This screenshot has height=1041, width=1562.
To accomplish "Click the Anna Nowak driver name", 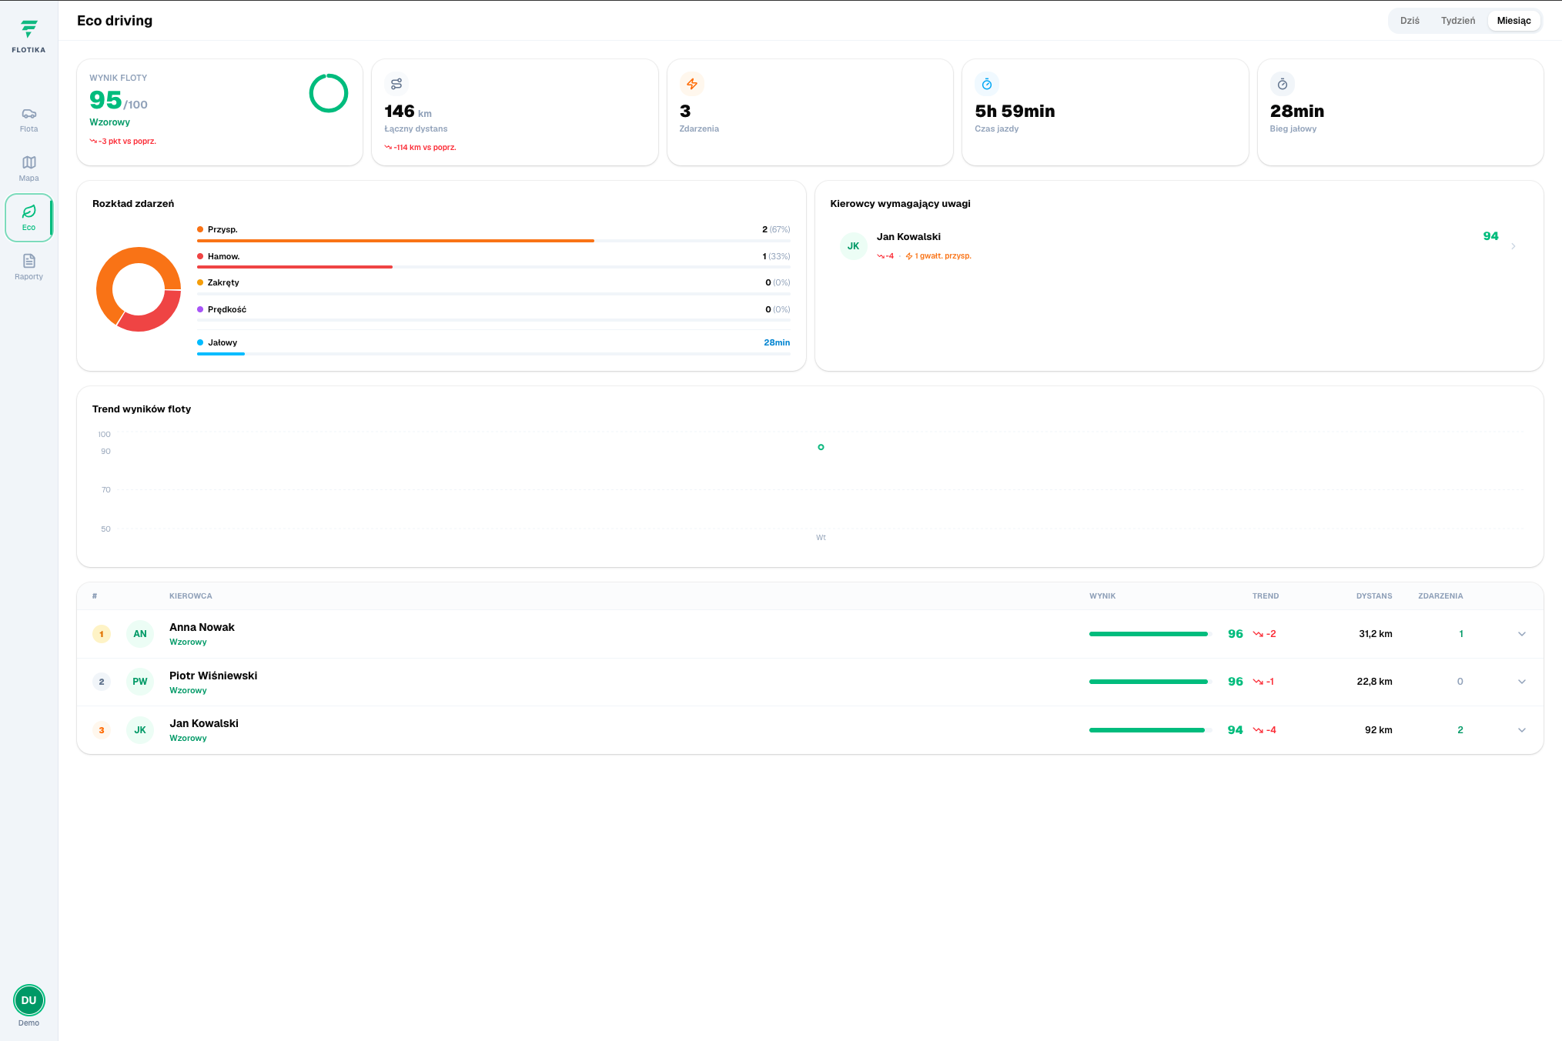I will [202, 627].
